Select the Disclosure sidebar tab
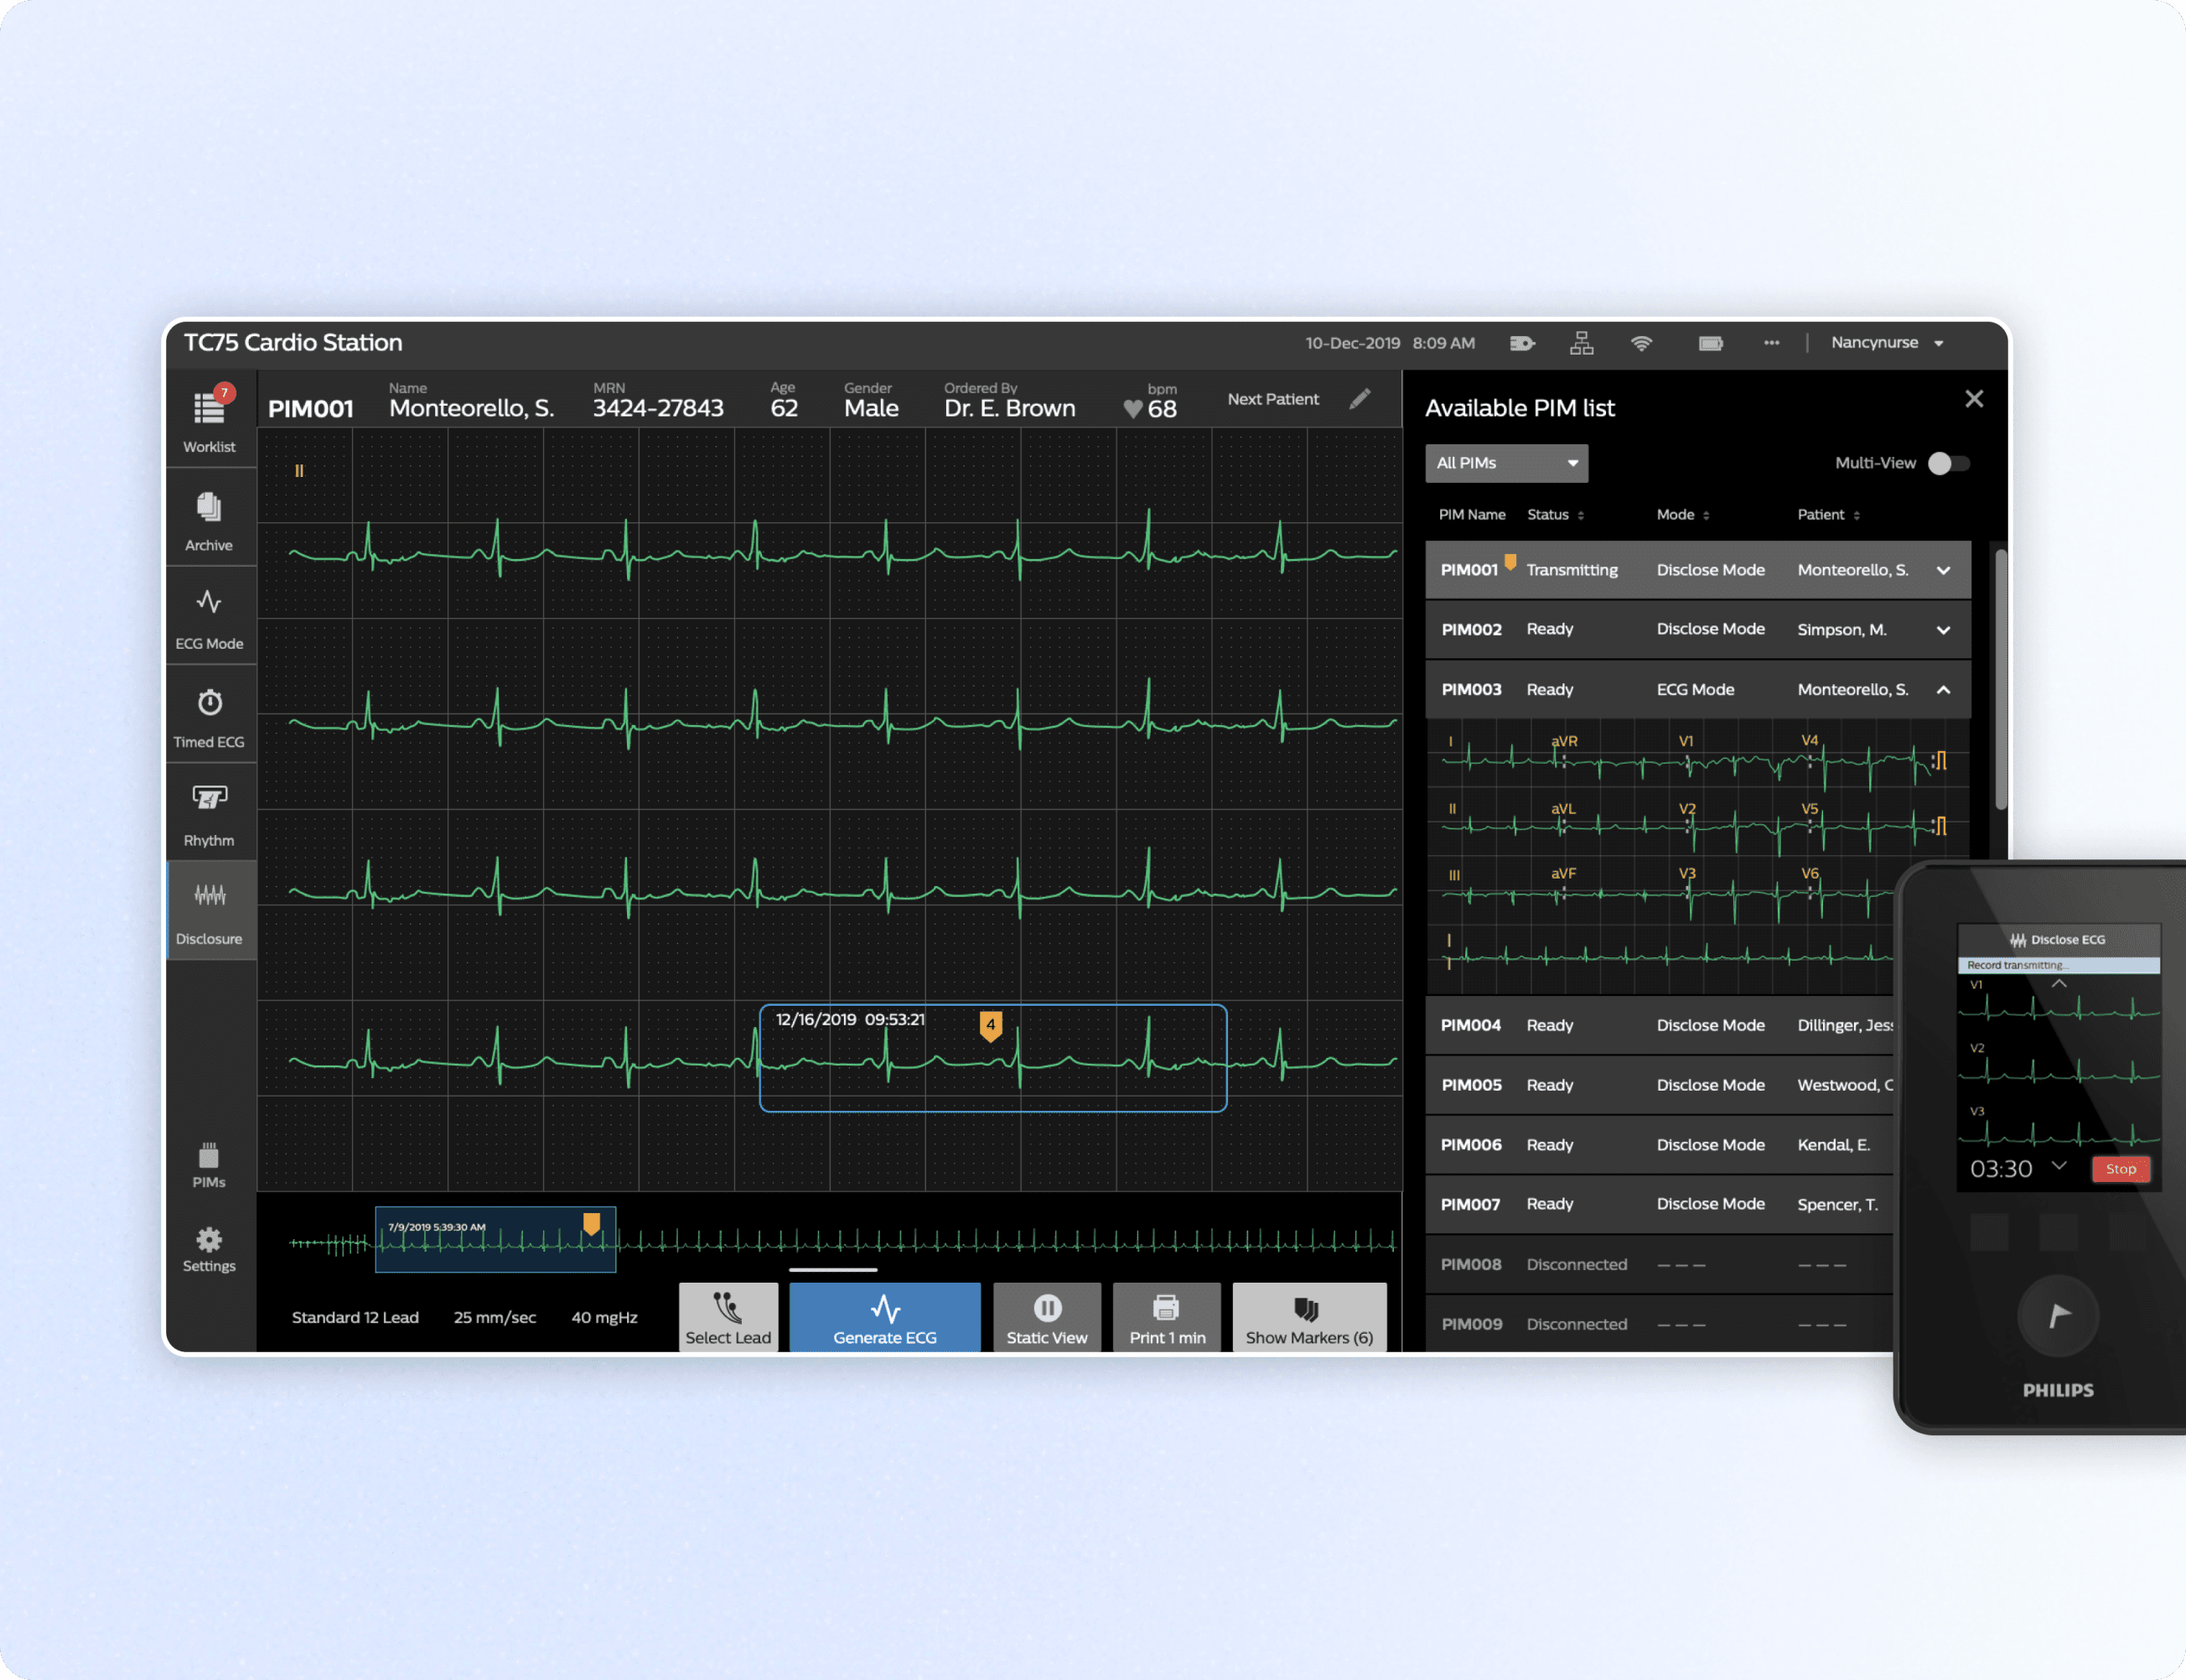This screenshot has height=1680, width=2186. coord(209,912)
